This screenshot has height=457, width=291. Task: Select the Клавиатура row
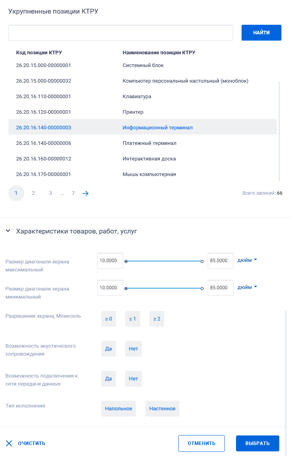pos(143,97)
